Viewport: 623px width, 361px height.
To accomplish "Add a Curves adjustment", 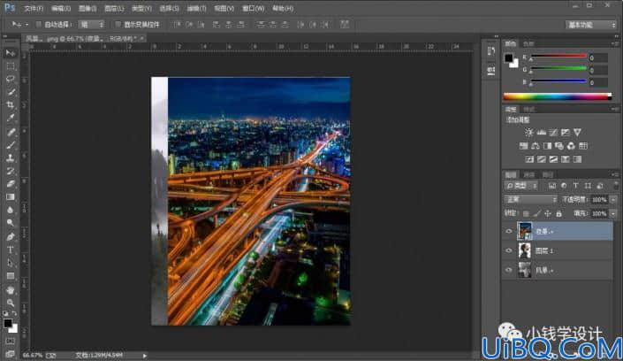I will [553, 132].
